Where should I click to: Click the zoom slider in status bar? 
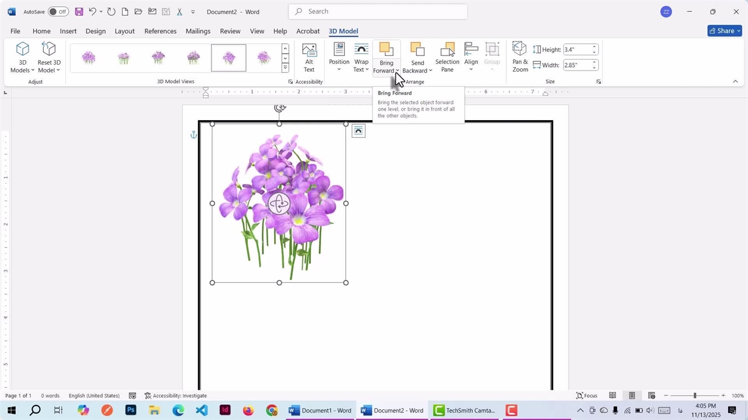pos(694,395)
